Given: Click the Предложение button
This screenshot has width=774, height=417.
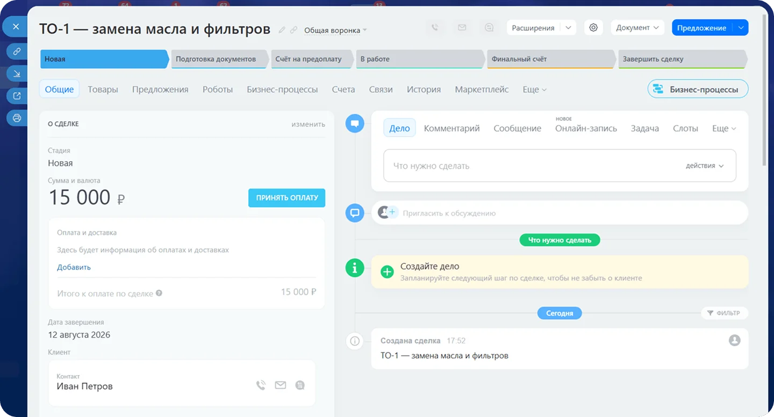Looking at the screenshot, I should click(702, 28).
